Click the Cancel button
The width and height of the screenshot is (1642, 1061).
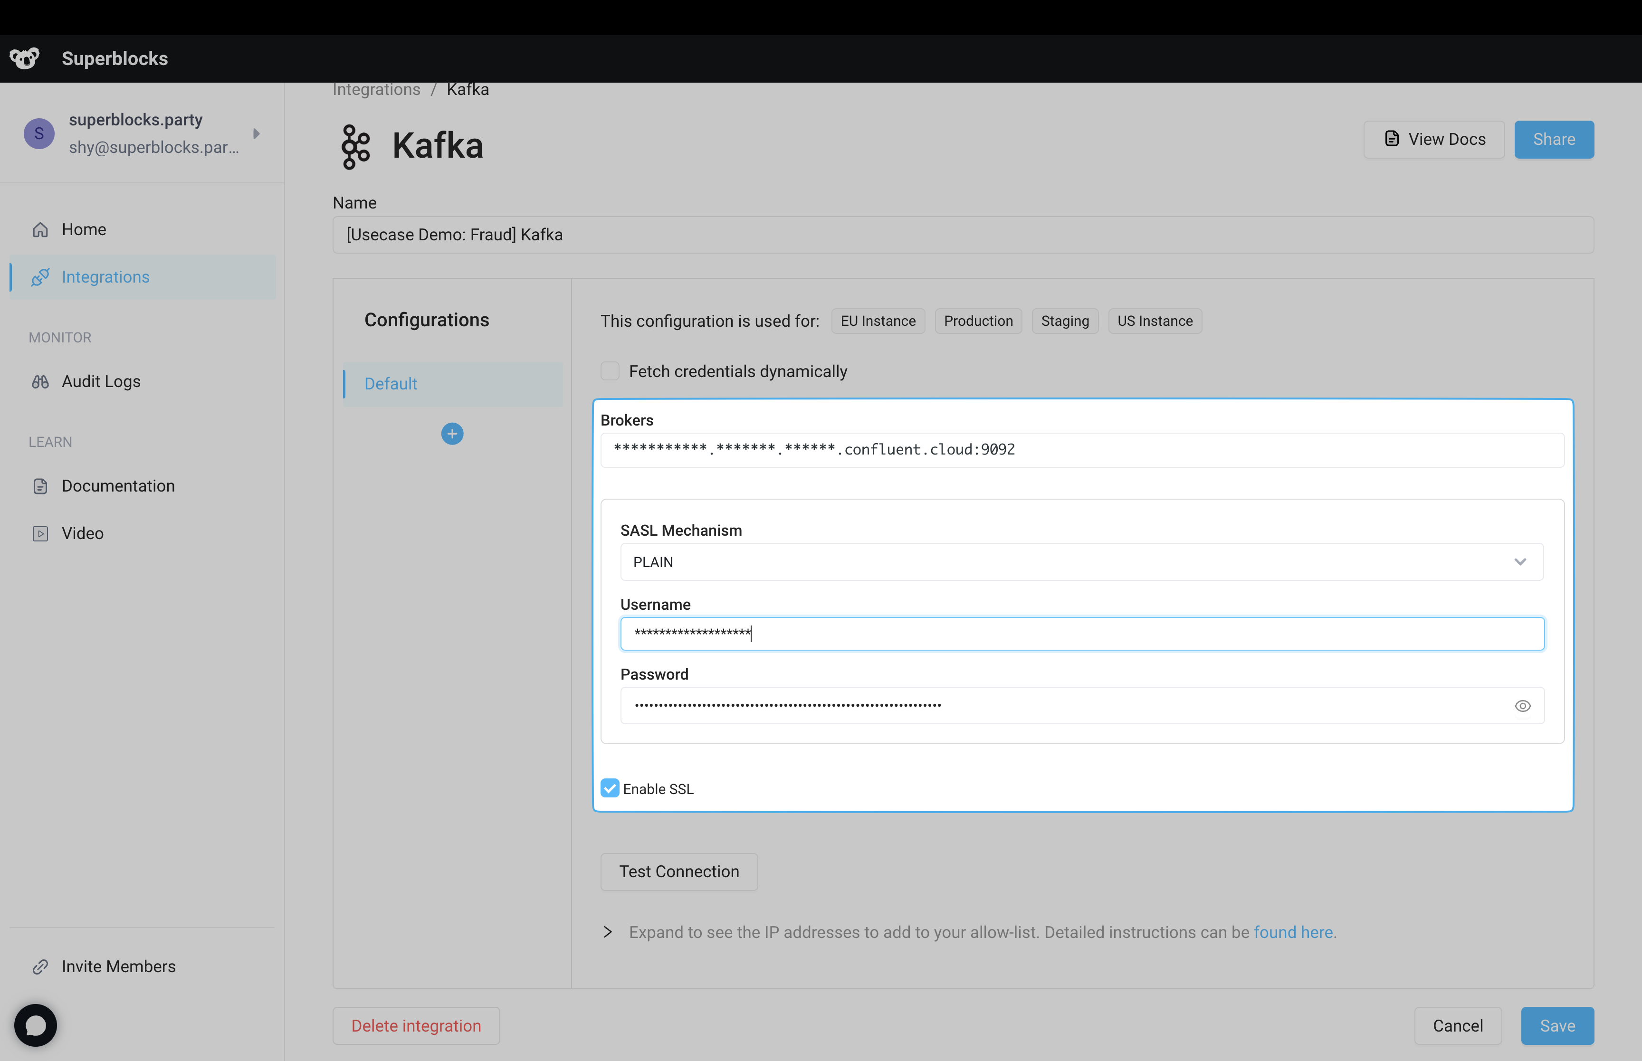tap(1458, 1026)
